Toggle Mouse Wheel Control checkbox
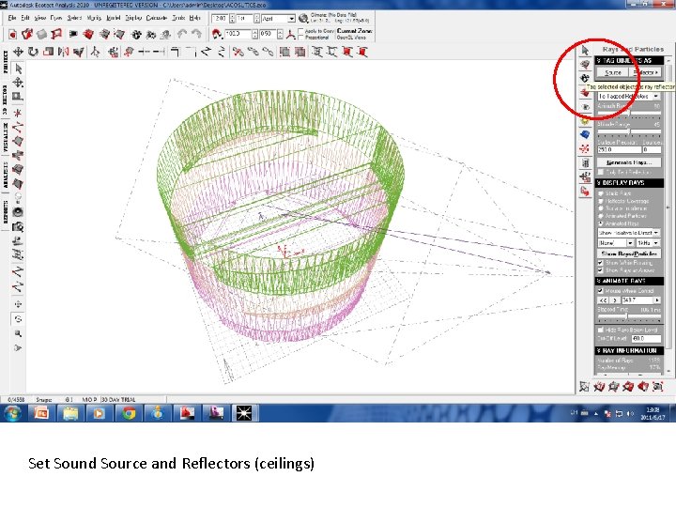Image resolution: width=676 pixels, height=507 pixels. [x=600, y=291]
